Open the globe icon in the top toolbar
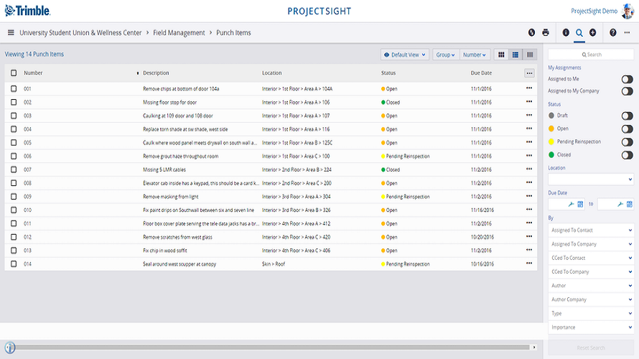639x359 pixels. [531, 32]
